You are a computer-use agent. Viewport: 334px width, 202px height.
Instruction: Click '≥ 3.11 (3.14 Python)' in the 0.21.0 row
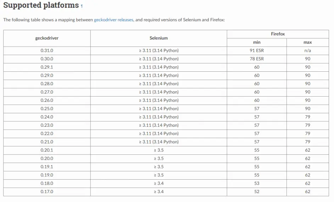pyautogui.click(x=159, y=142)
